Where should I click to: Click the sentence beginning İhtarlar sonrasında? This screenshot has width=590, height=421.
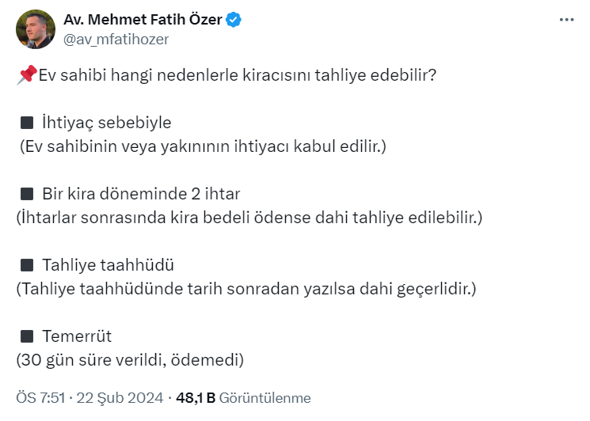click(249, 218)
